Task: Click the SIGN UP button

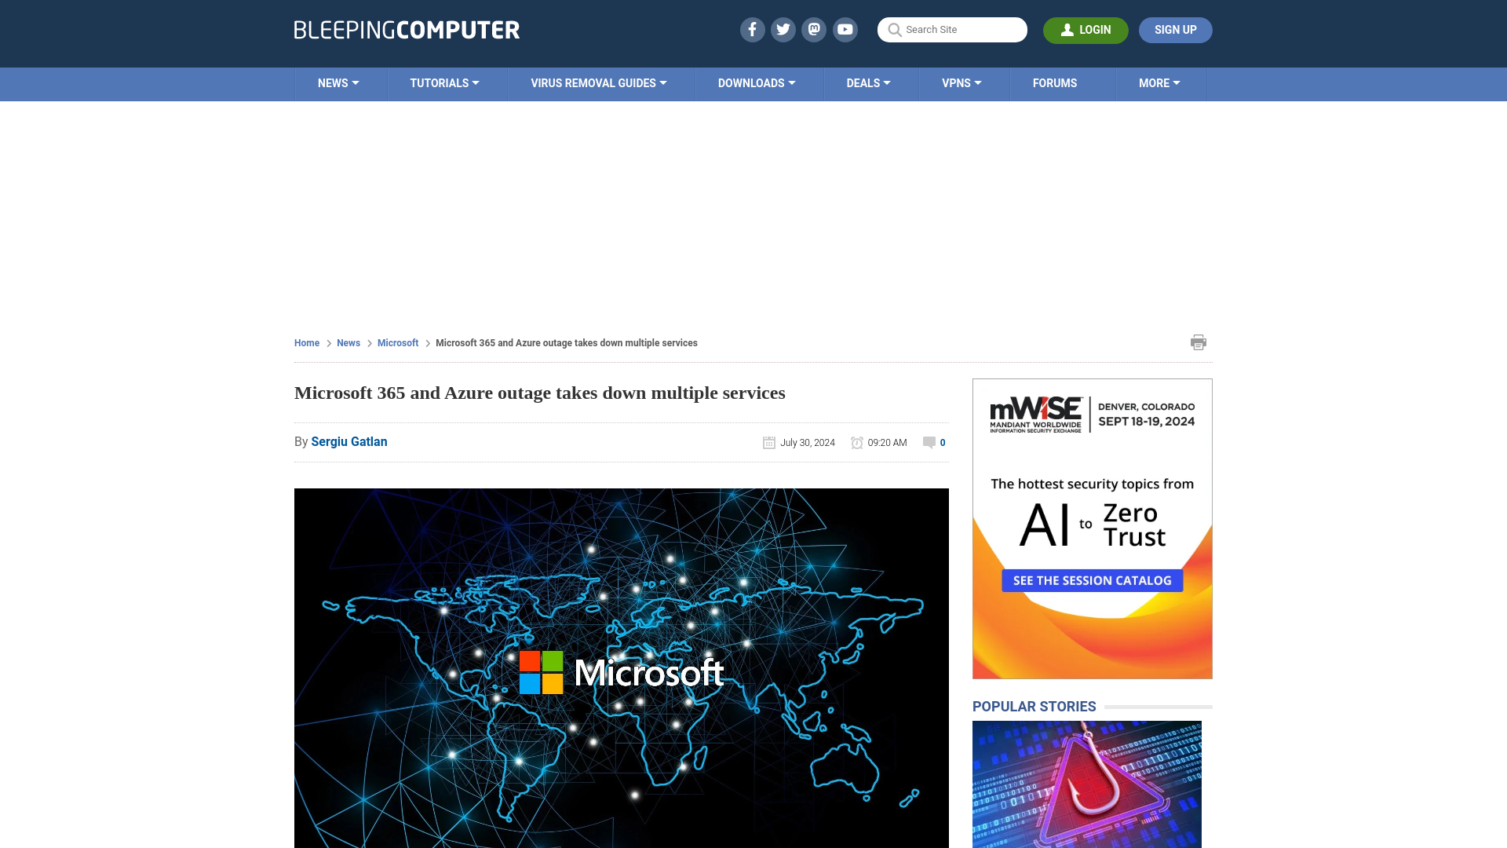Action: [x=1175, y=29]
